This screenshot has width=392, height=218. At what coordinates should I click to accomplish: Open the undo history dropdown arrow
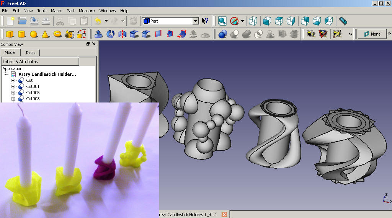[106, 21]
